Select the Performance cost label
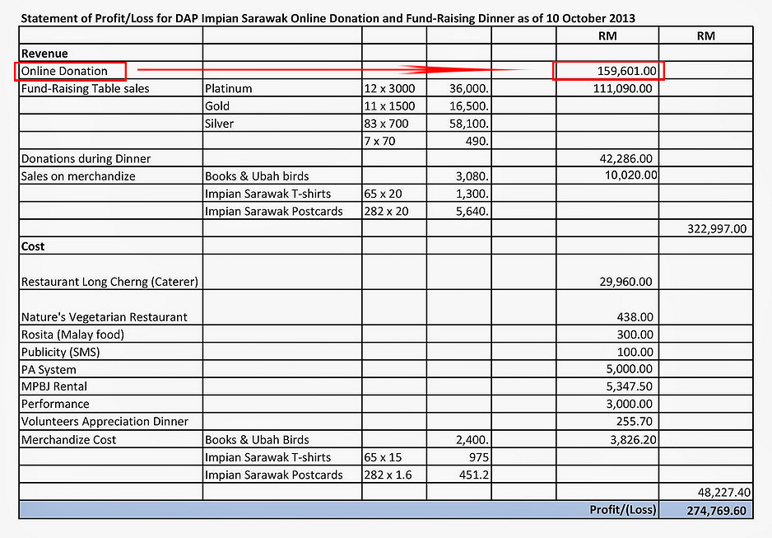This screenshot has width=772, height=538. 55,404
